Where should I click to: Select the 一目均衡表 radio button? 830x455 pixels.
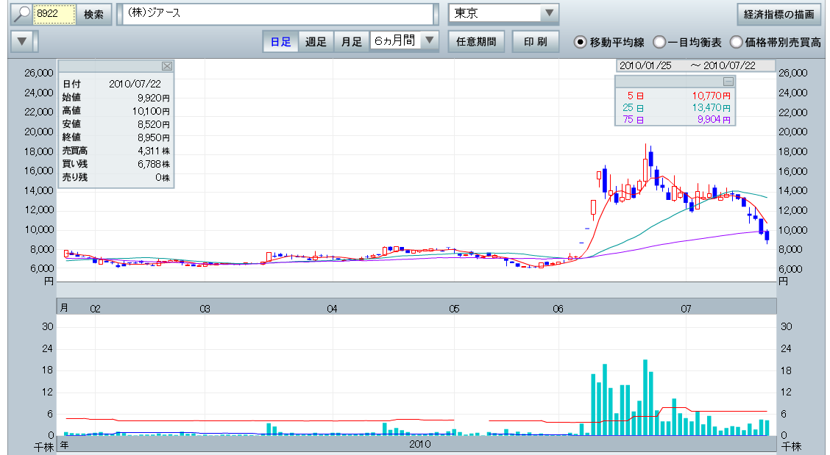click(x=659, y=42)
